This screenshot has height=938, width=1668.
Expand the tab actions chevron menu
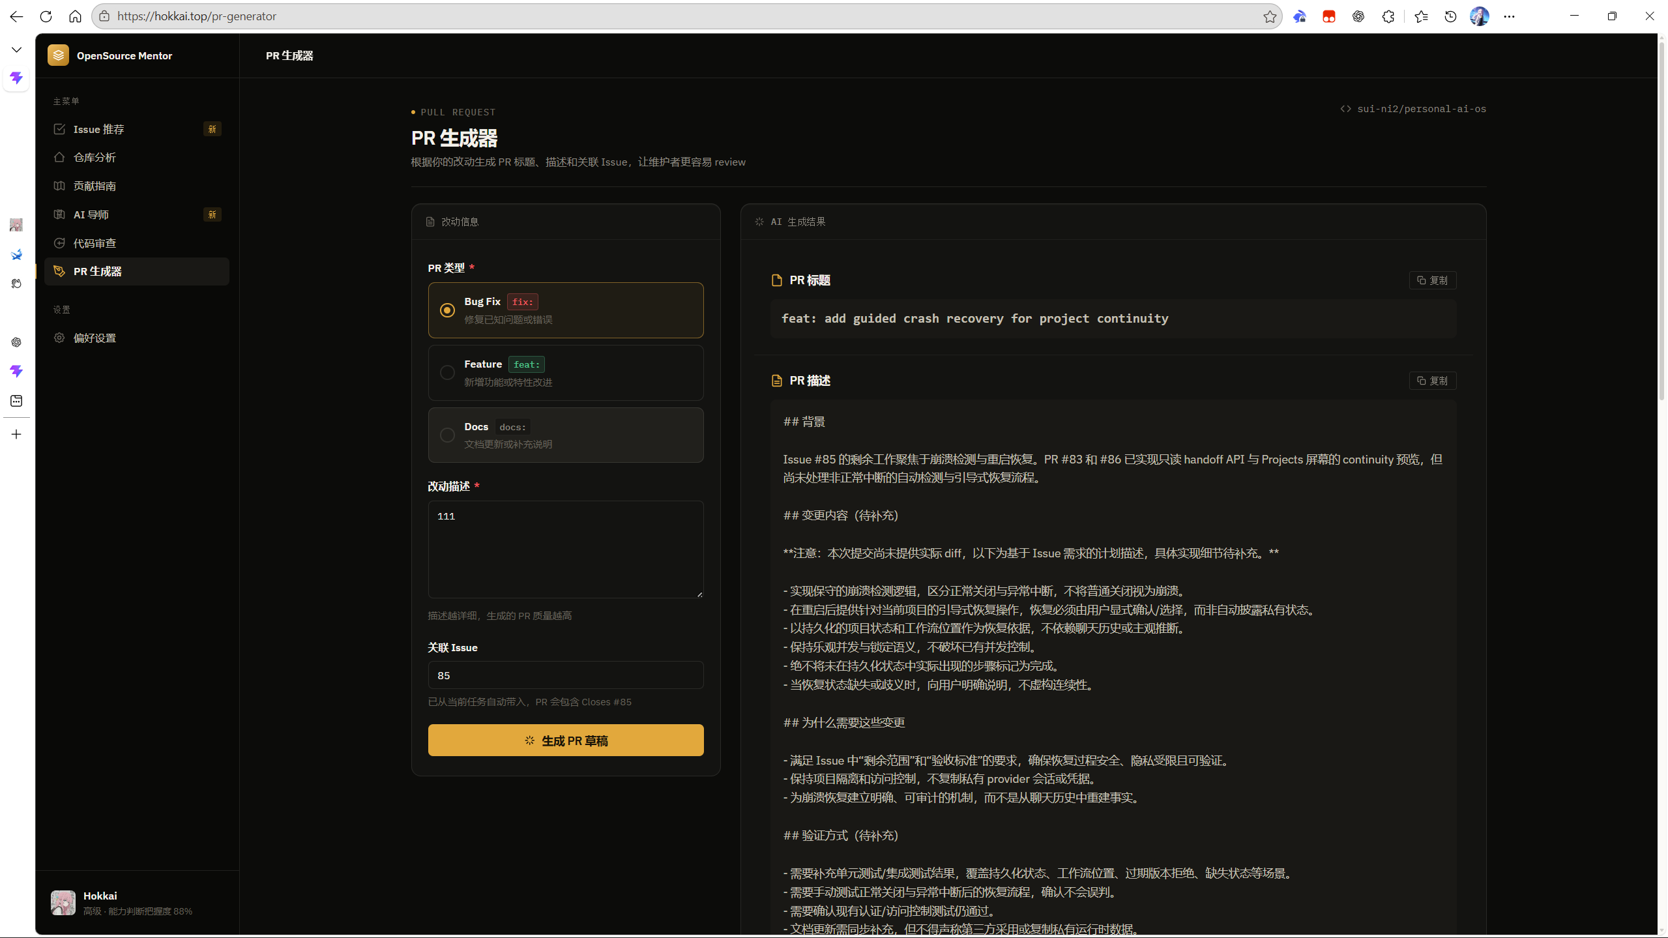click(x=16, y=50)
